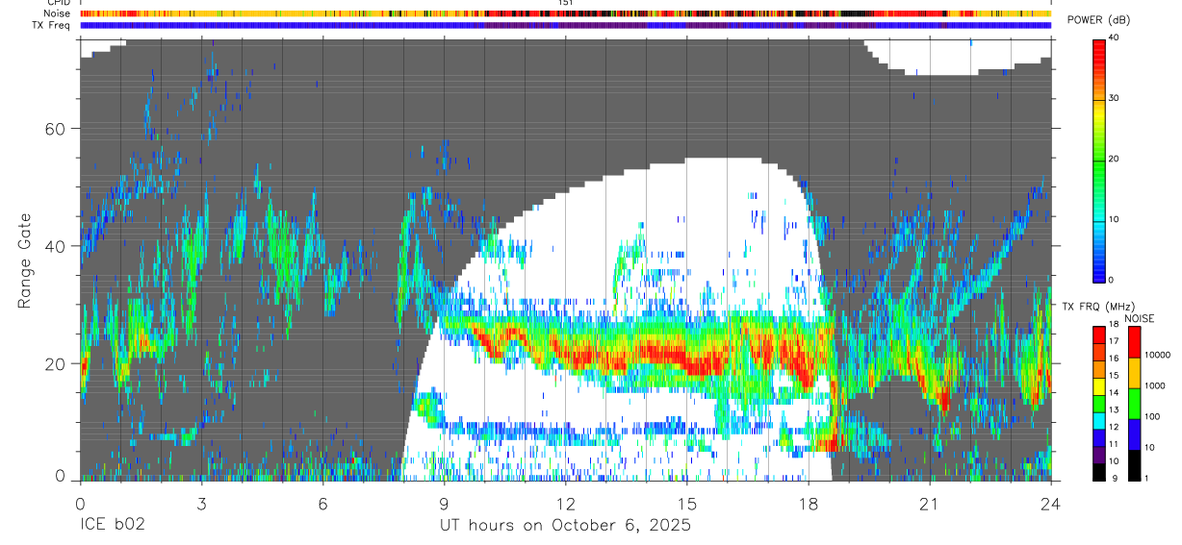Click the 'NOISE' legend title
The width and height of the screenshot is (1182, 545).
1139,318
